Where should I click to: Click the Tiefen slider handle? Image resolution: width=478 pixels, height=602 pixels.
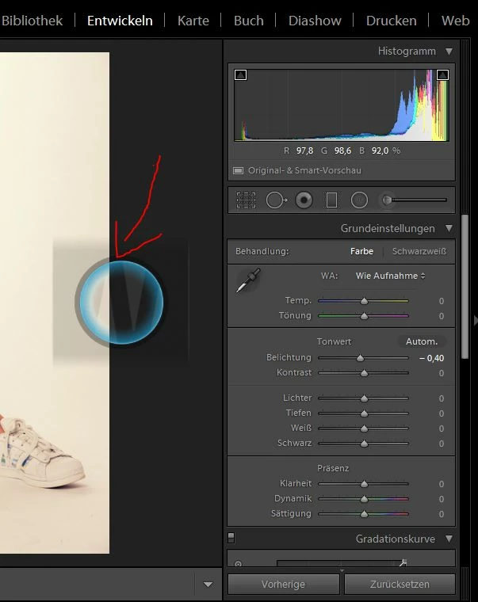(x=364, y=413)
